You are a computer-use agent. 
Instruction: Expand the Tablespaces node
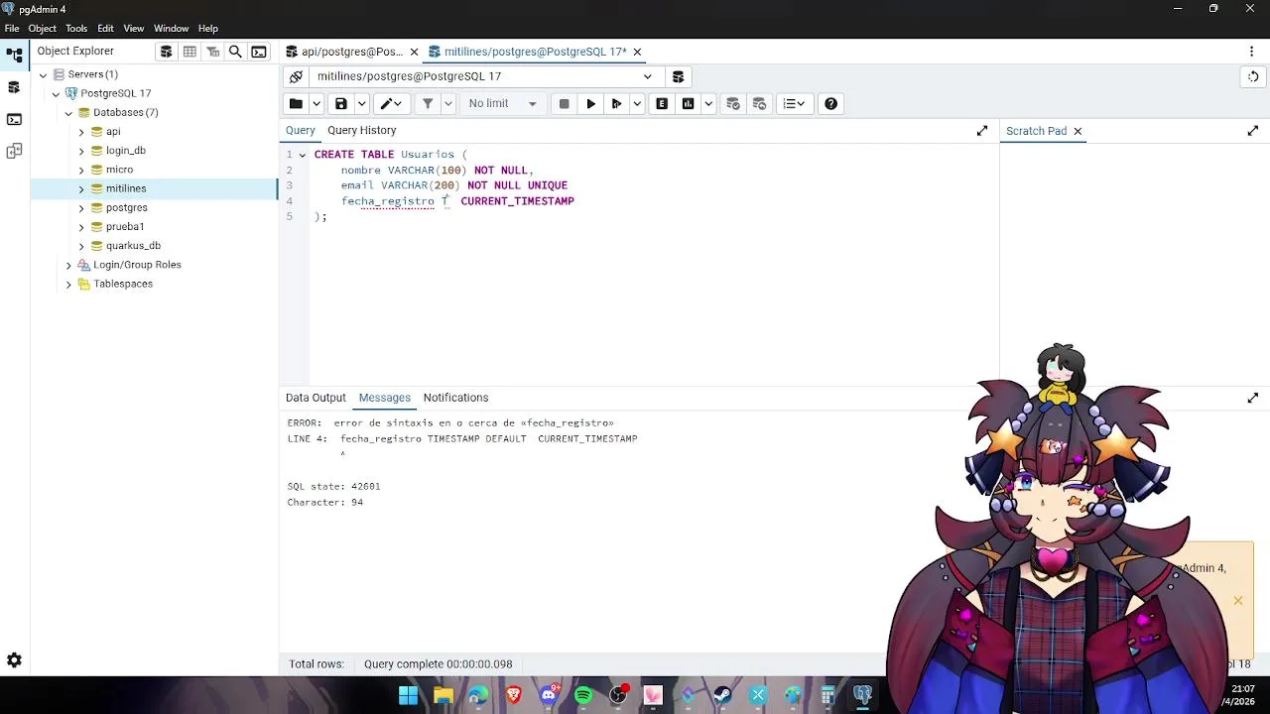[x=68, y=284]
